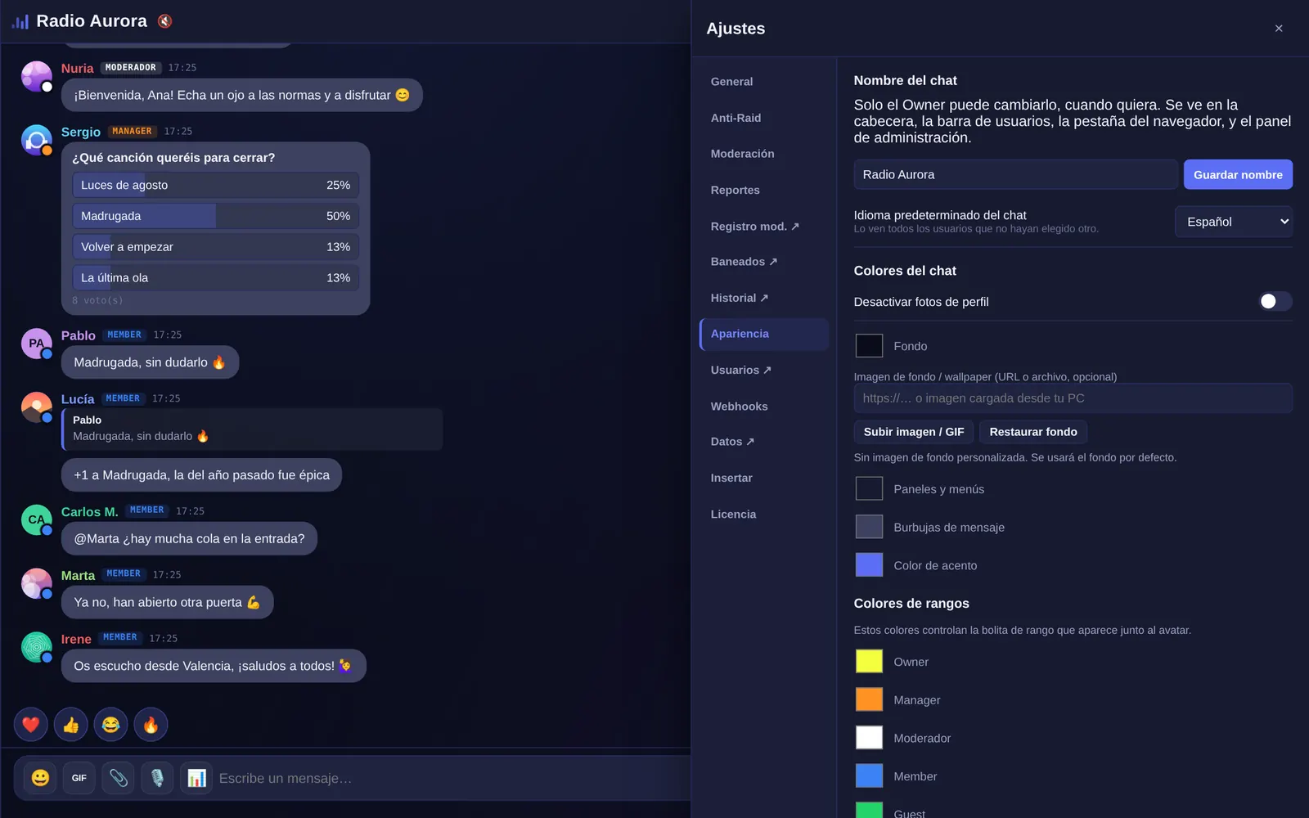Click Carlos M.'s CA avatar
1309x818 pixels.
37,520
